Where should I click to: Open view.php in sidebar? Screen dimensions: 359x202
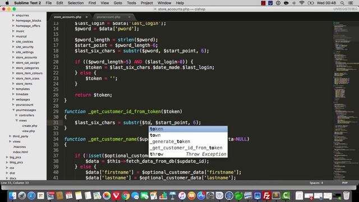[29, 131]
